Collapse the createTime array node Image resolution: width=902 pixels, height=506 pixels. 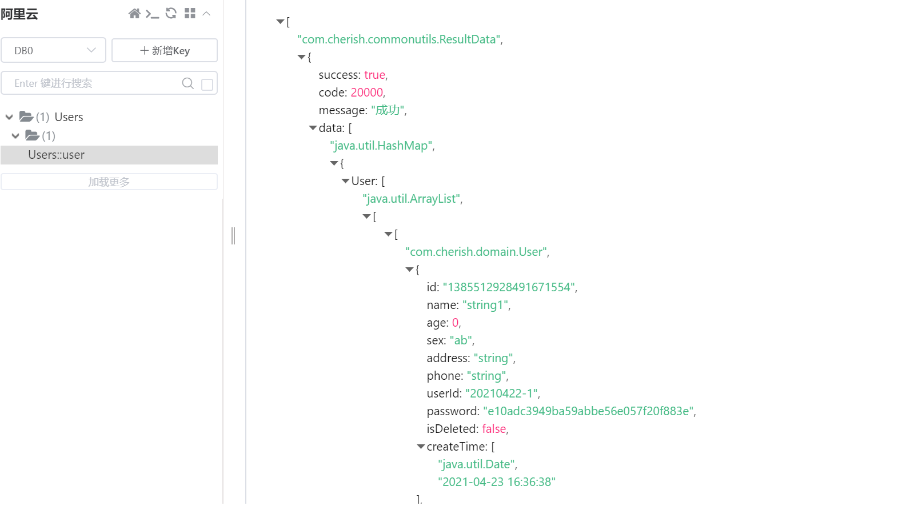pos(421,447)
